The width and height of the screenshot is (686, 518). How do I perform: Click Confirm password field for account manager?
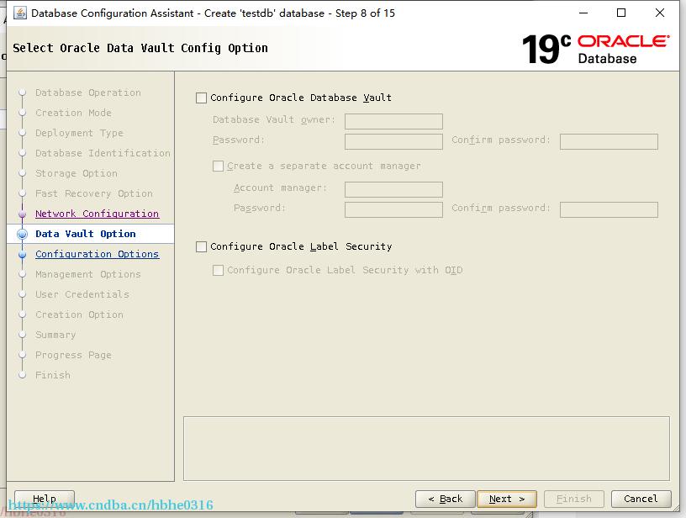click(x=609, y=209)
